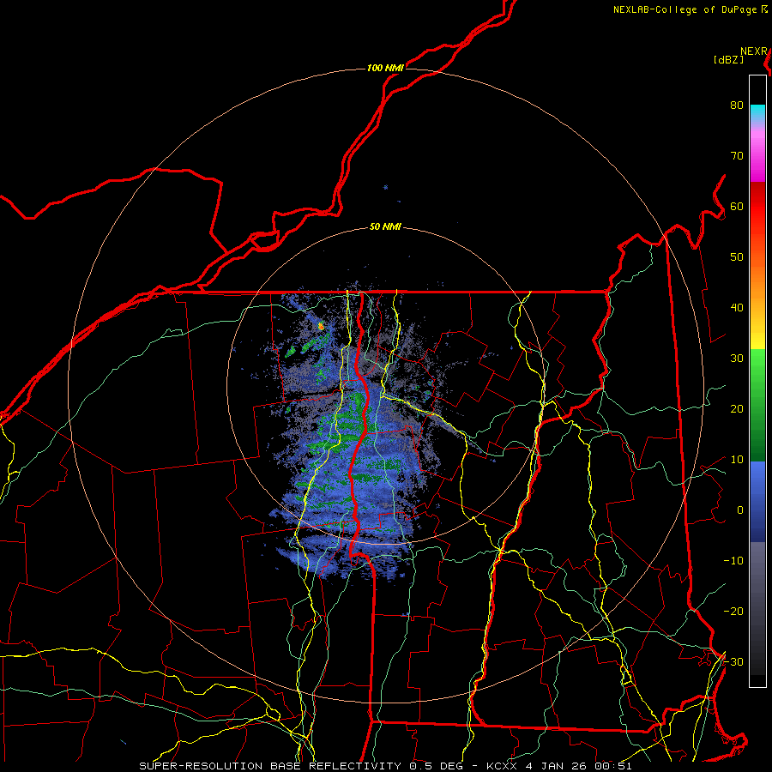Click the 50 value on the dBZ scale
The height and width of the screenshot is (772, 772).
pyautogui.click(x=737, y=257)
